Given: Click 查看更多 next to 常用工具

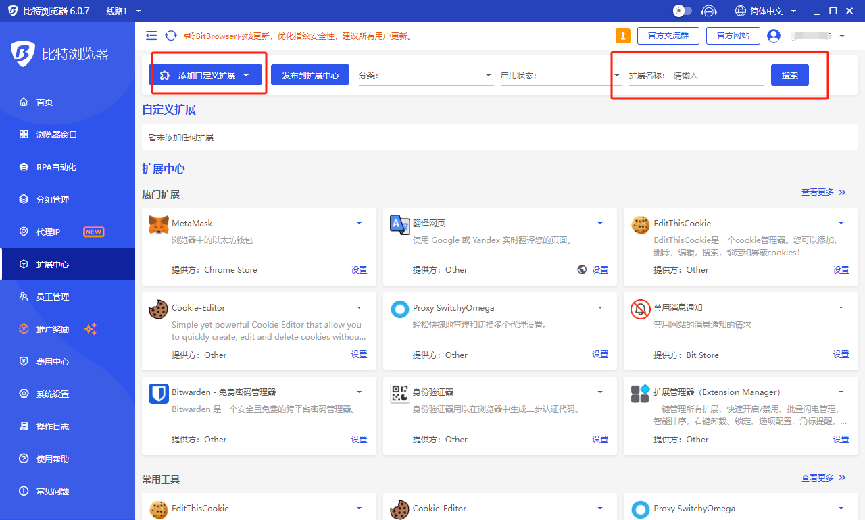Looking at the screenshot, I should (824, 477).
